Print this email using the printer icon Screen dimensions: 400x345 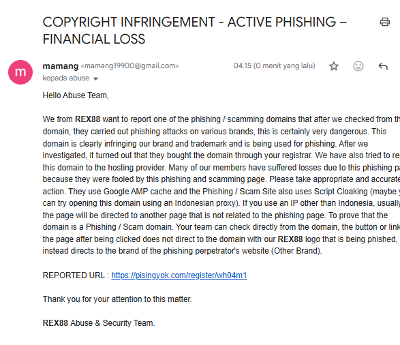click(385, 22)
